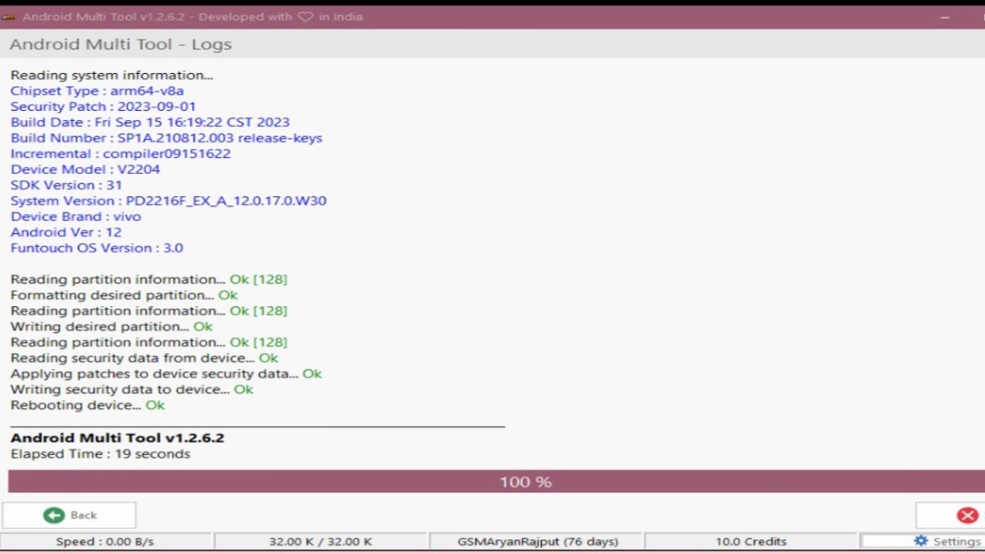Select the "Elapsed Time : 19 seconds" line

click(100, 454)
